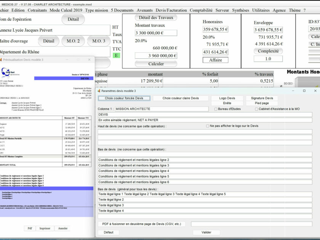Click the first empty Haut de devis field

pyautogui.click(x=205, y=132)
